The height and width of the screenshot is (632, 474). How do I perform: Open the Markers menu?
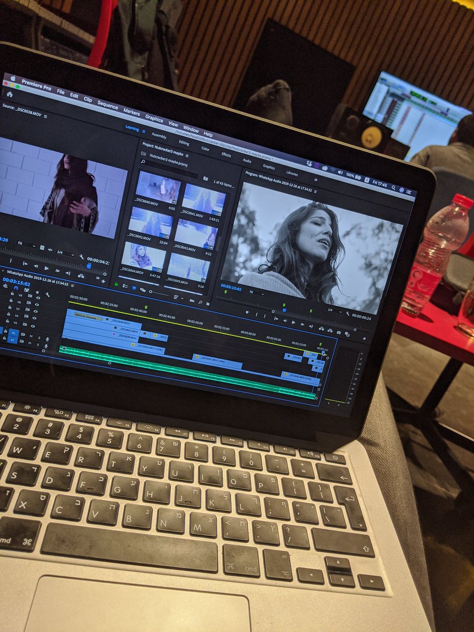coord(132,111)
